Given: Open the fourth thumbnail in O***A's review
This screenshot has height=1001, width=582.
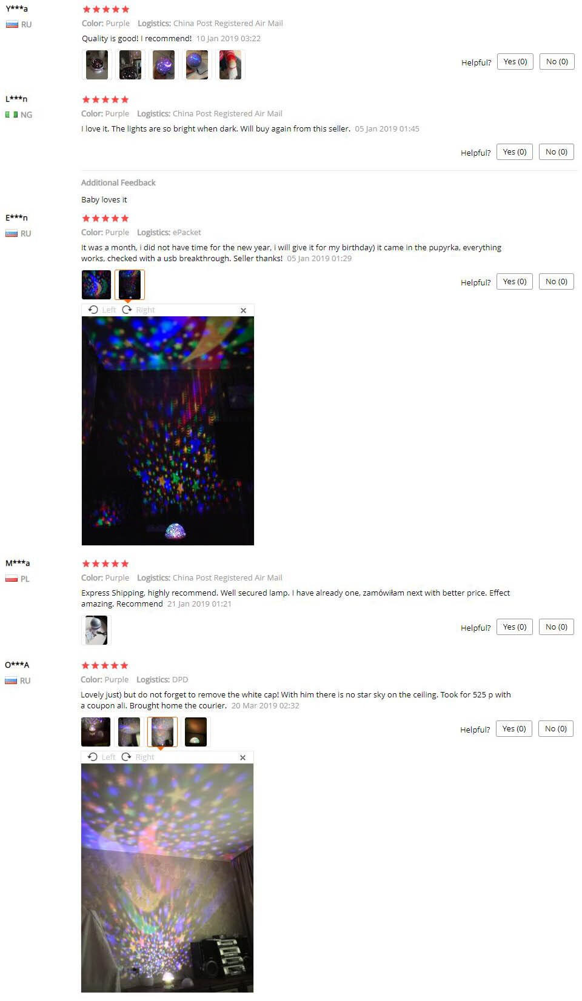Looking at the screenshot, I should [x=195, y=732].
